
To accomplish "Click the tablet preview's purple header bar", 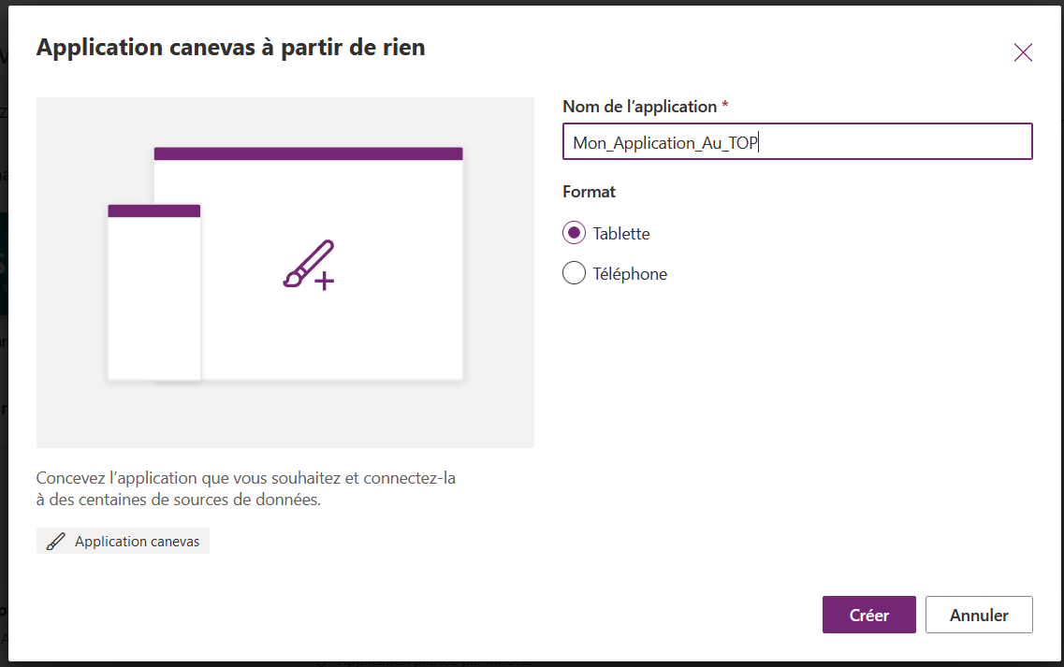I will [308, 153].
